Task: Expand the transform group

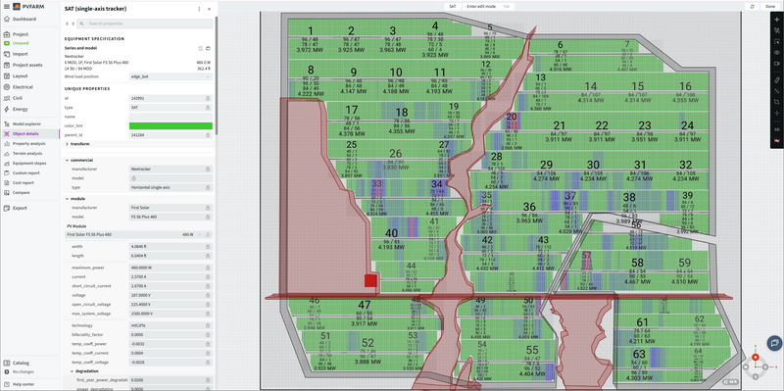Action: 76,143
